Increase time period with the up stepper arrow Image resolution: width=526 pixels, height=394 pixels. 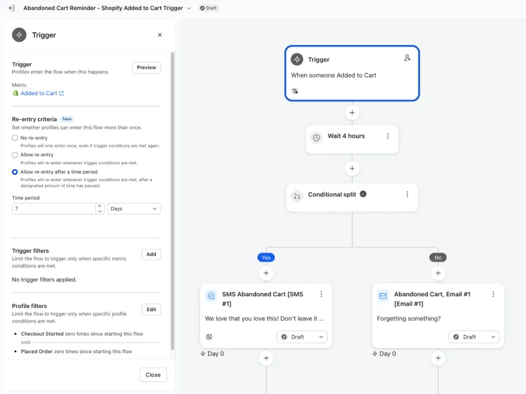point(100,206)
